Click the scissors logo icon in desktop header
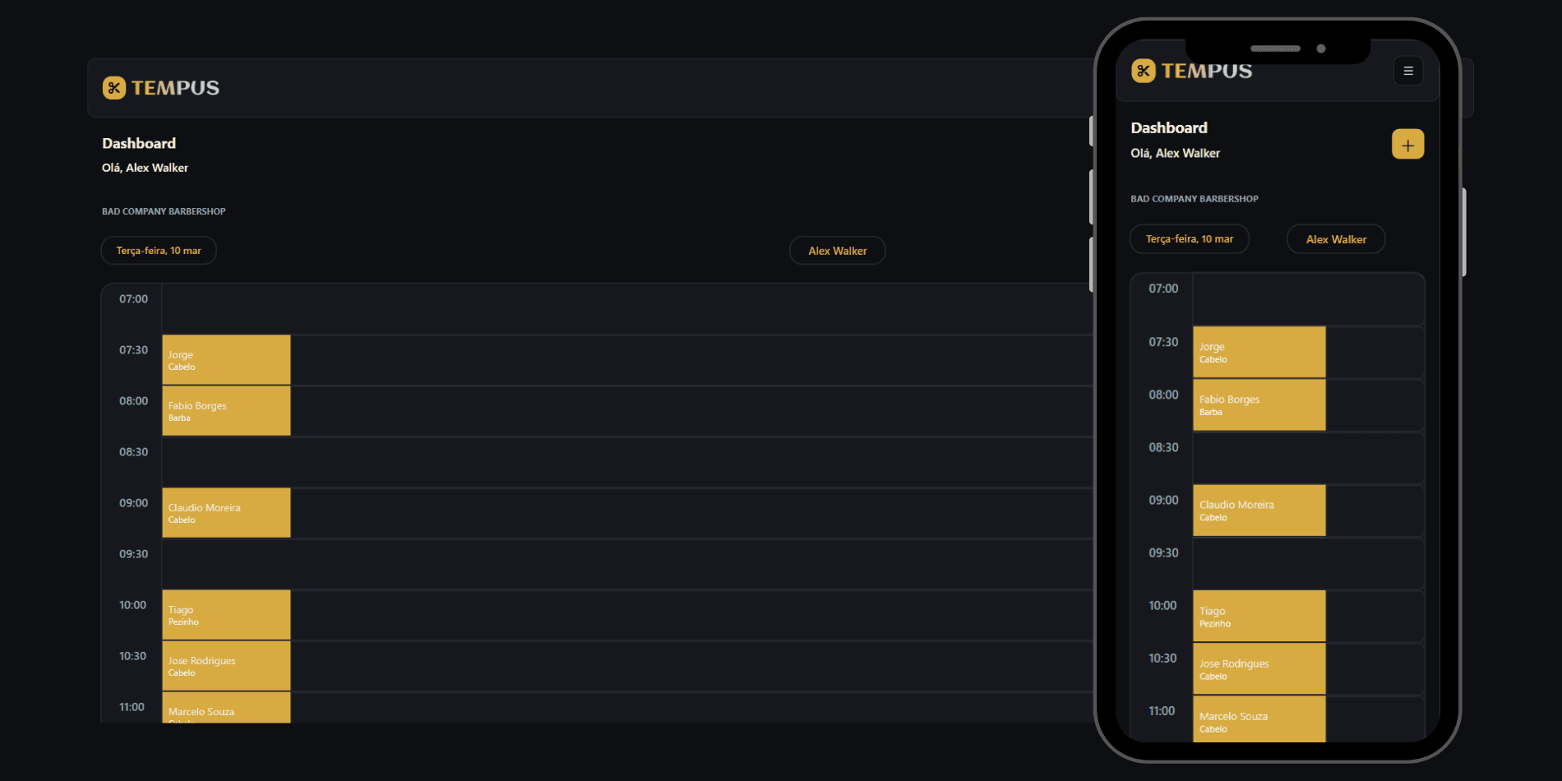Screen dimensions: 1562x781 (114, 88)
